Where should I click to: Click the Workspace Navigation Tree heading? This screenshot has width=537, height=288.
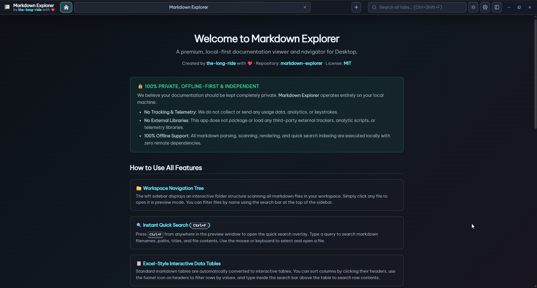(173, 188)
